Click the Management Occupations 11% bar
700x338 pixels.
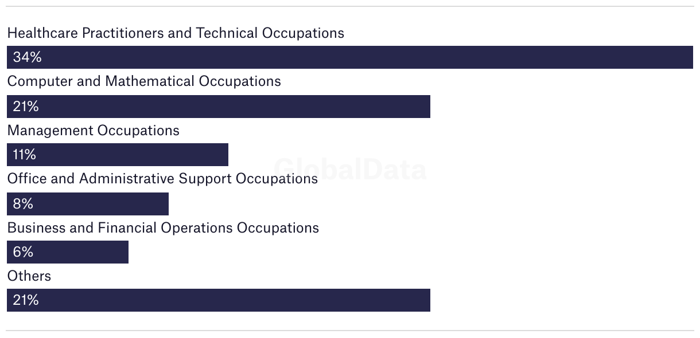point(118,155)
